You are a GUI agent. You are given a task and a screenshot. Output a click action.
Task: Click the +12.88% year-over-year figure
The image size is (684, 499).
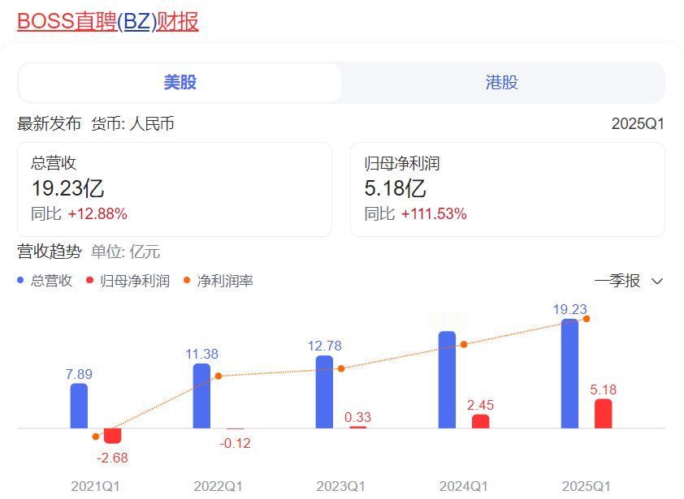coord(97,213)
